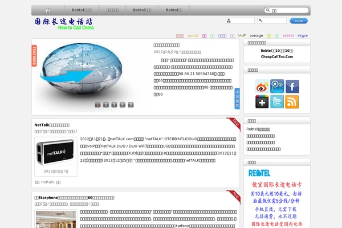This screenshot has width=342, height=228.
Task: Open the Starphone article thumbnail image
Action: [56, 219]
